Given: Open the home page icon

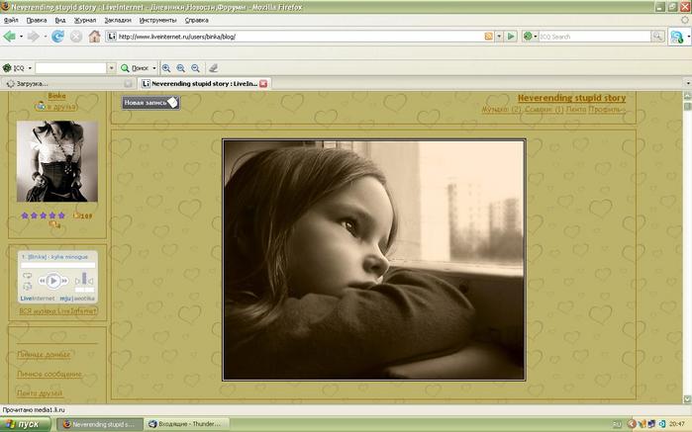Looking at the screenshot, I should coord(94,37).
